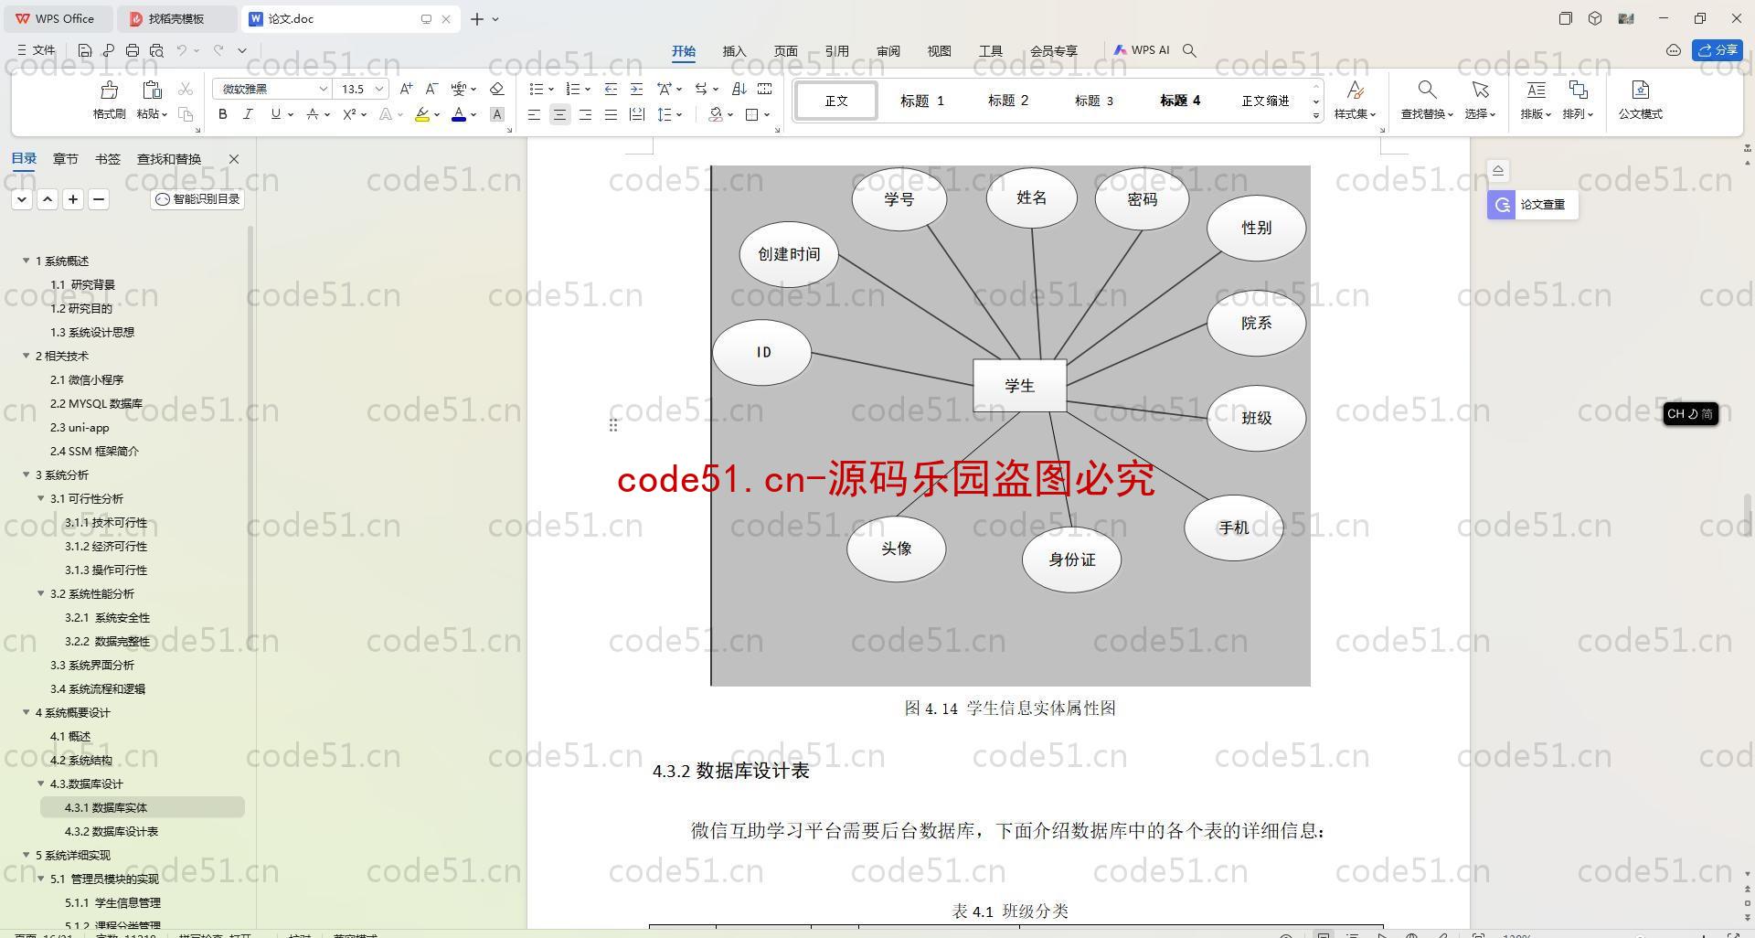The height and width of the screenshot is (938, 1755).
Task: Toggle the CH input method indicator
Action: pos(1690,414)
